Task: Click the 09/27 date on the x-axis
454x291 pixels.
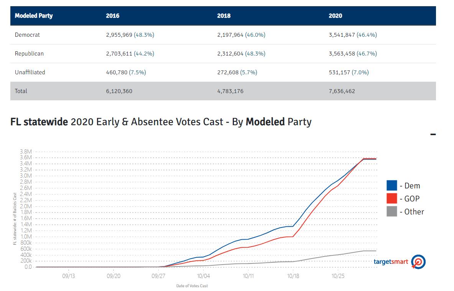Action: point(158,276)
